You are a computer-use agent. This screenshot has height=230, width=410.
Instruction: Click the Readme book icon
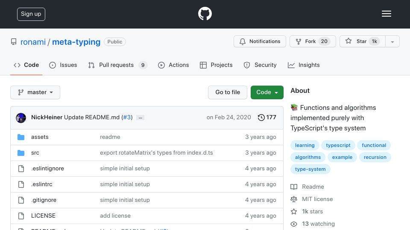(x=294, y=187)
